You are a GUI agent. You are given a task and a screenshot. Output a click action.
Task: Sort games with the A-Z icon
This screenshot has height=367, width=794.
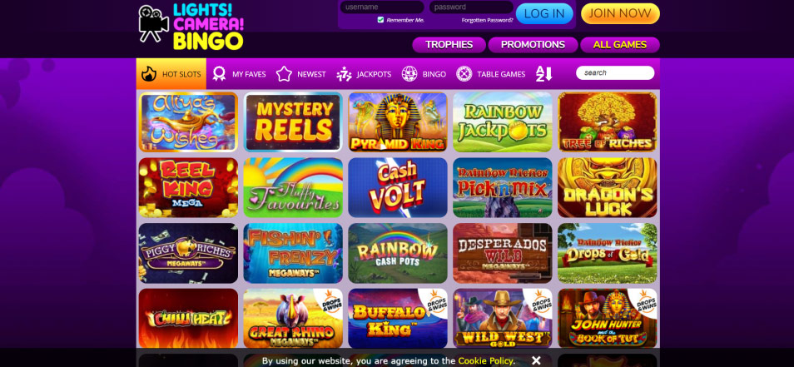(x=543, y=74)
